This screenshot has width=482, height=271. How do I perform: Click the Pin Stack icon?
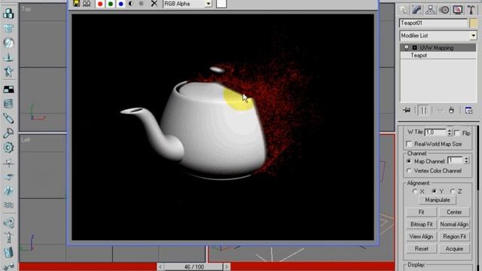[x=407, y=110]
